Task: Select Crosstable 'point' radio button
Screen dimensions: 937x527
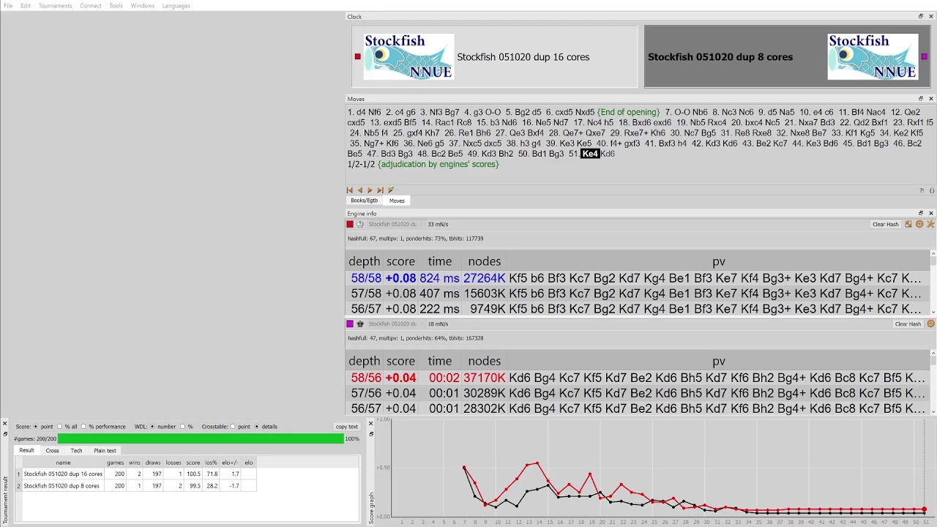Action: pos(233,427)
